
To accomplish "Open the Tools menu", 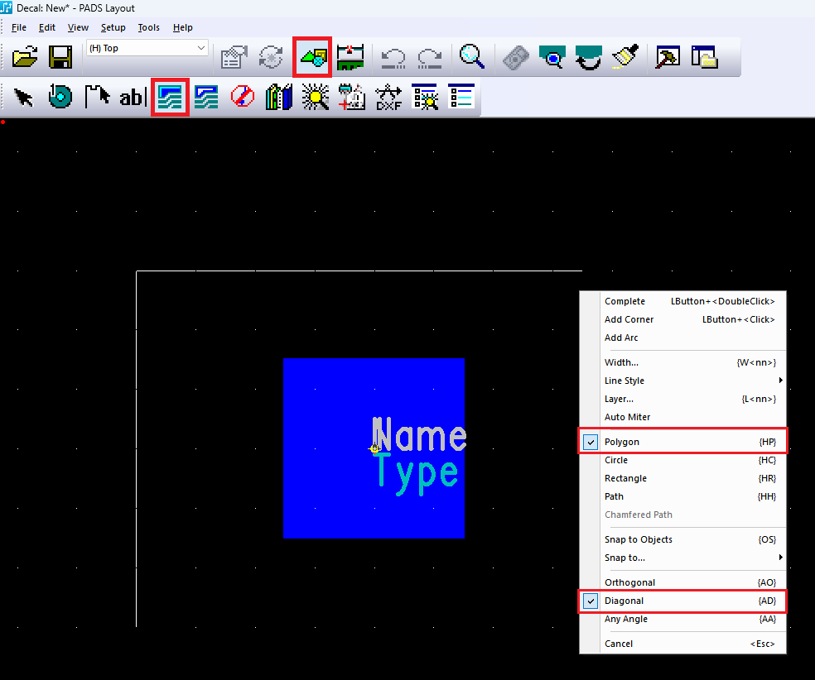I will pos(149,27).
